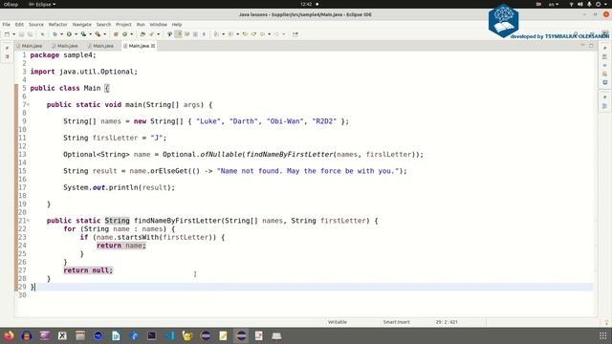The height and width of the screenshot is (344, 612).
Task: Click on the System.out.println(result) line
Action: tap(119, 187)
